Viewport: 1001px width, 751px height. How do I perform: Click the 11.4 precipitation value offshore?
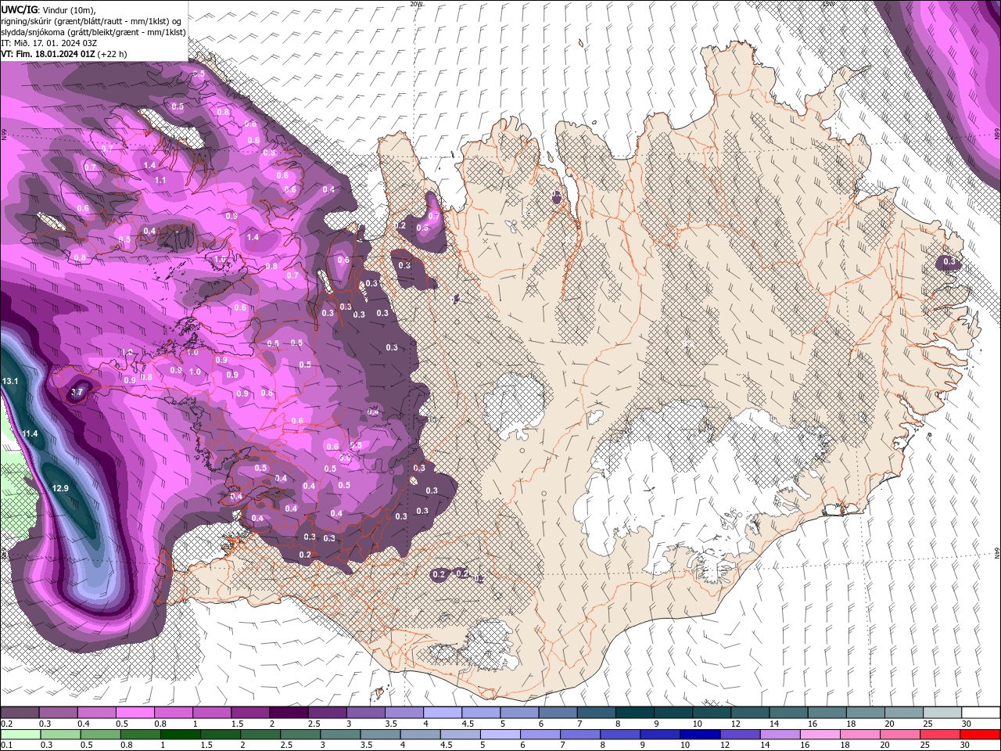tap(30, 433)
